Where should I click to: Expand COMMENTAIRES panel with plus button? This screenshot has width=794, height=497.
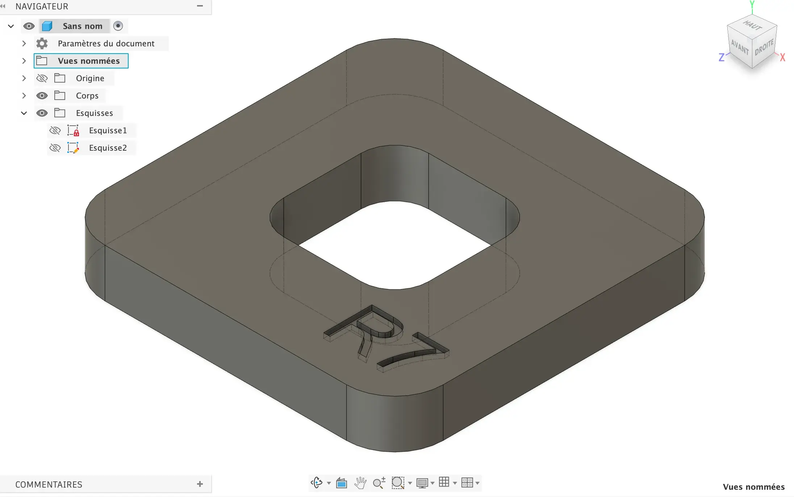click(200, 484)
